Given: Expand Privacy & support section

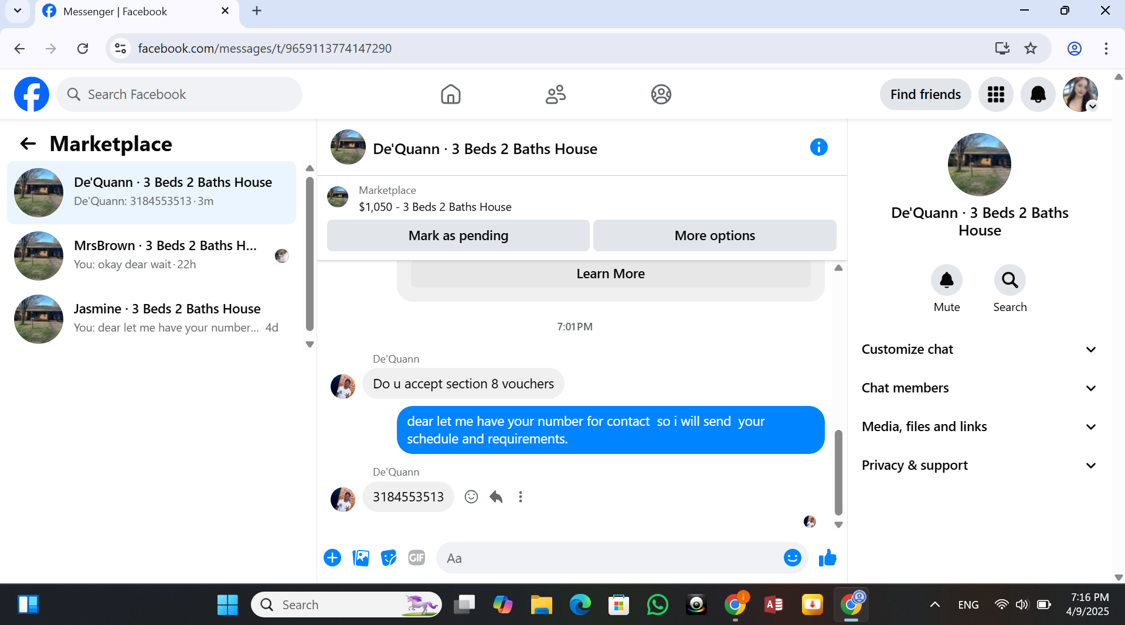Looking at the screenshot, I should click(x=978, y=465).
